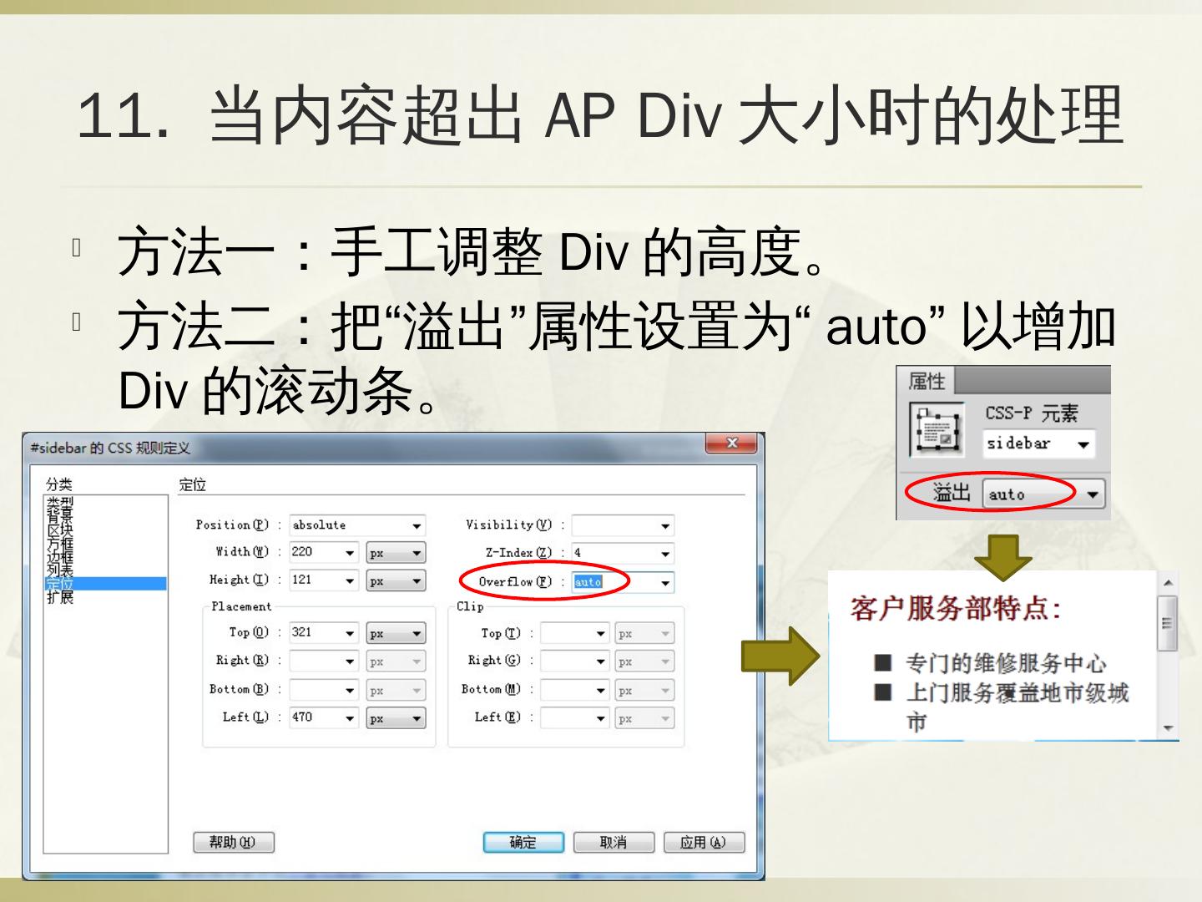Open the Width unit px dropdown
The image size is (1202, 902).
(416, 554)
